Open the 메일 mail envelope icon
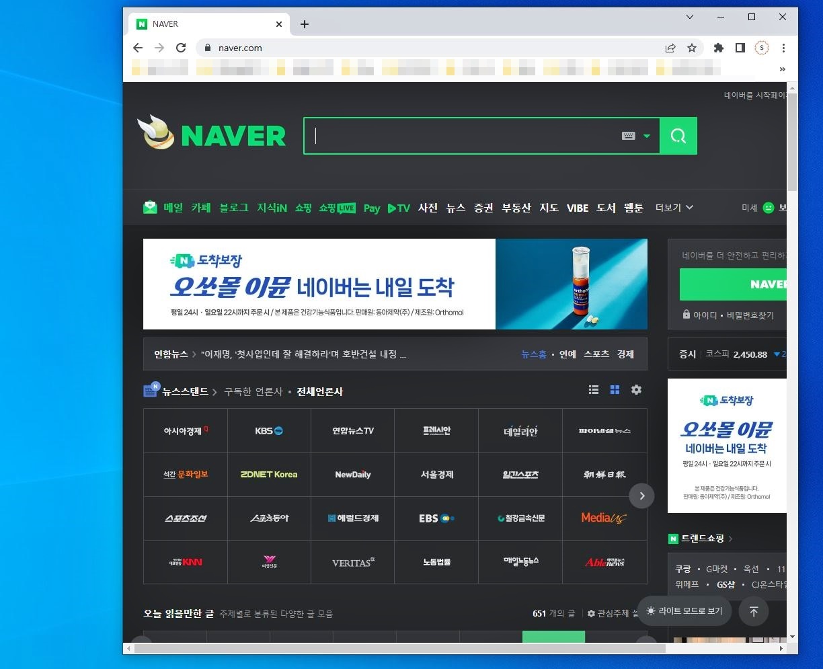The image size is (823, 669). (150, 208)
